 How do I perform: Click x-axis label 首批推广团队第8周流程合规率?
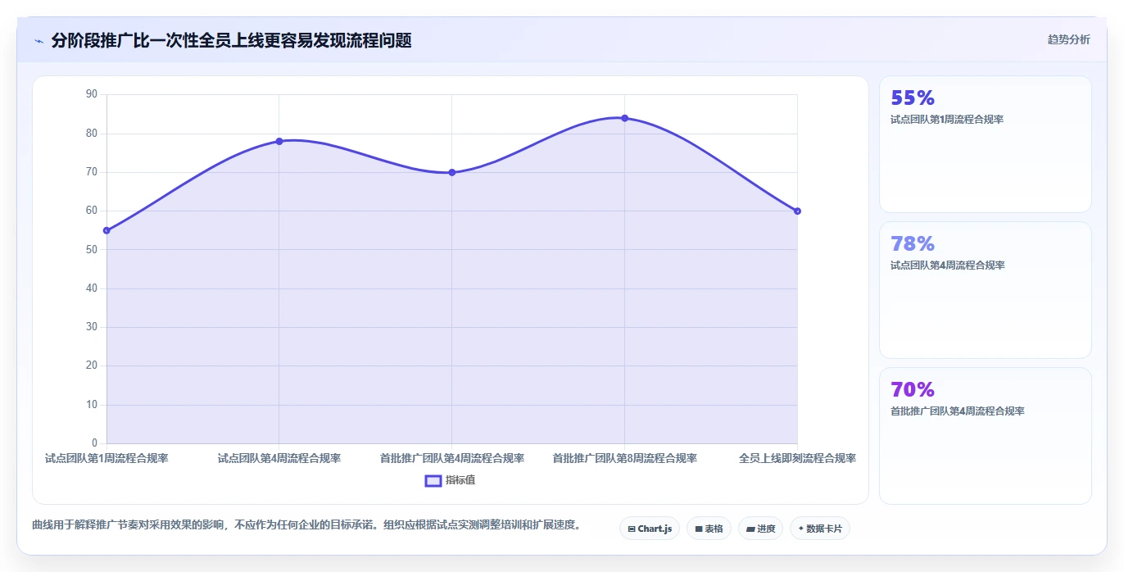(x=624, y=458)
